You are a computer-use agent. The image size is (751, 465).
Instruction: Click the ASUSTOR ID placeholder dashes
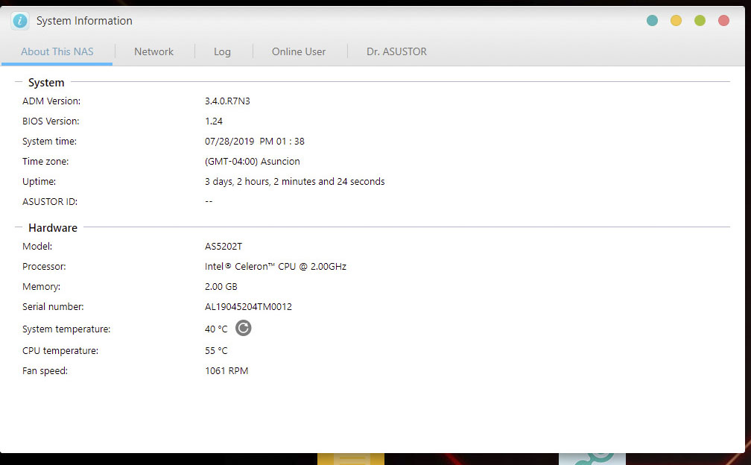(209, 201)
